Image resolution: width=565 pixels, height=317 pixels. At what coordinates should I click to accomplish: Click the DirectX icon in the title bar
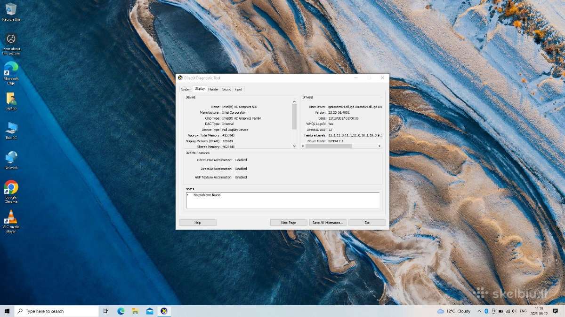180,78
